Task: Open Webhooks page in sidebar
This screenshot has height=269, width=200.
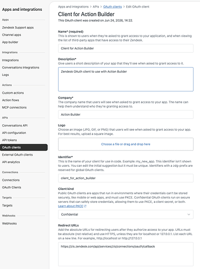Action: [9, 223]
